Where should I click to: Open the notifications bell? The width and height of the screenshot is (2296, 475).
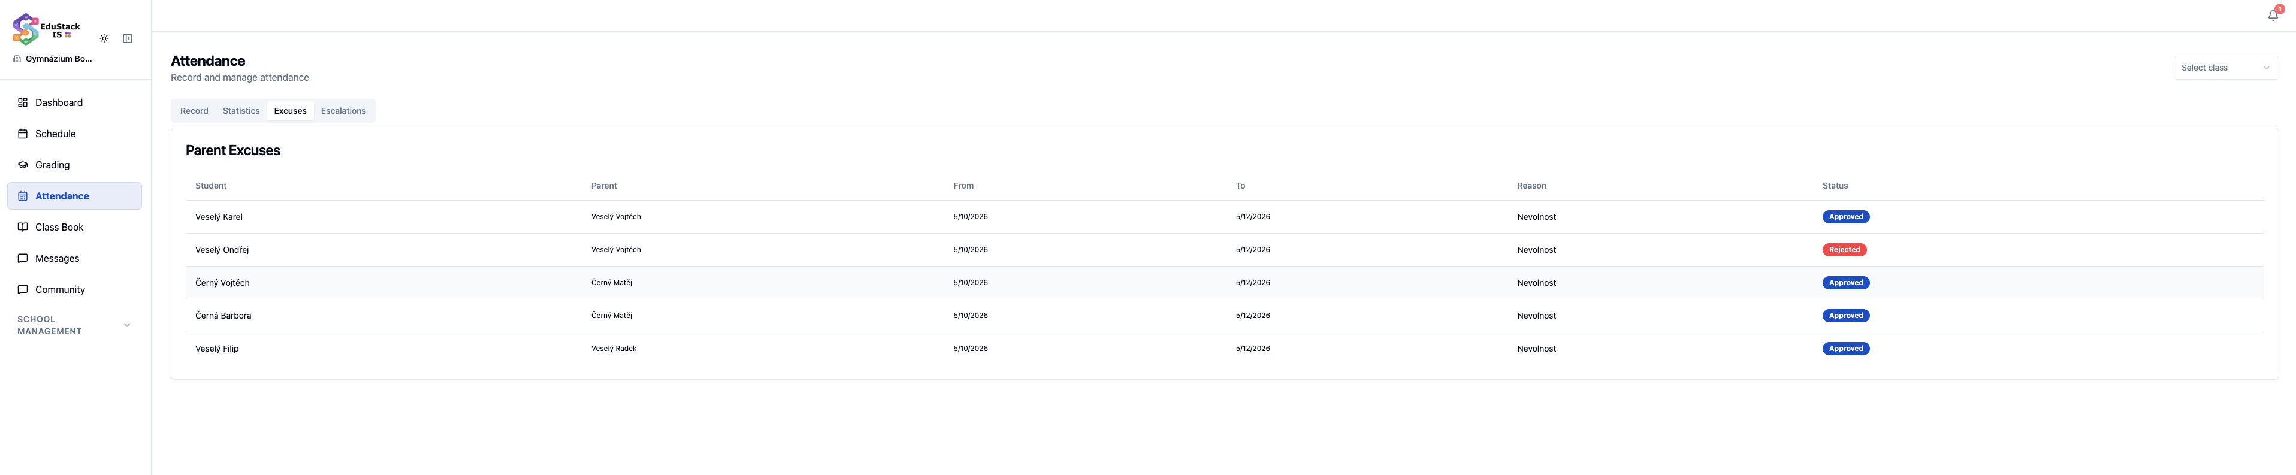[2273, 15]
